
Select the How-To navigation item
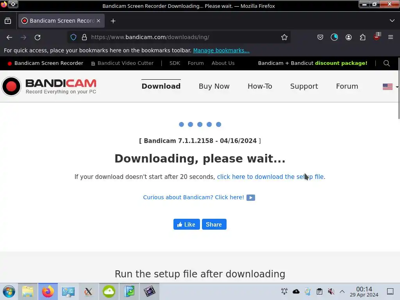[x=260, y=86]
